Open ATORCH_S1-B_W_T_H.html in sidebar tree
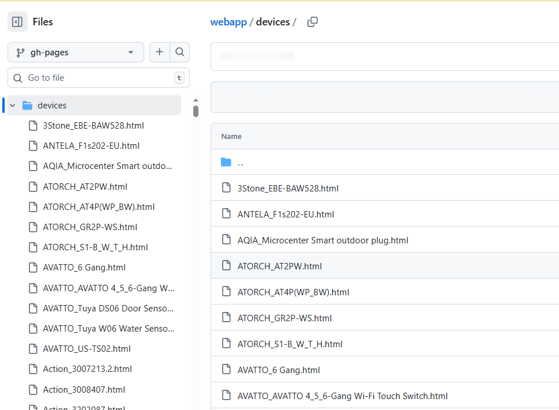 tap(95, 247)
